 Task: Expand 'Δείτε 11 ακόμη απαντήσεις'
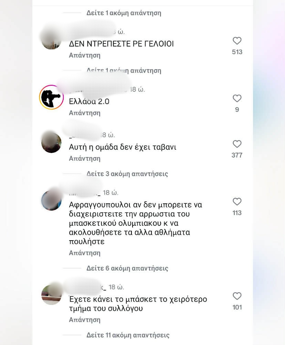[x=128, y=335]
